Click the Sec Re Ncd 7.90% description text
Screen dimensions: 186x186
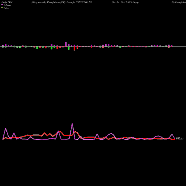[125, 2]
